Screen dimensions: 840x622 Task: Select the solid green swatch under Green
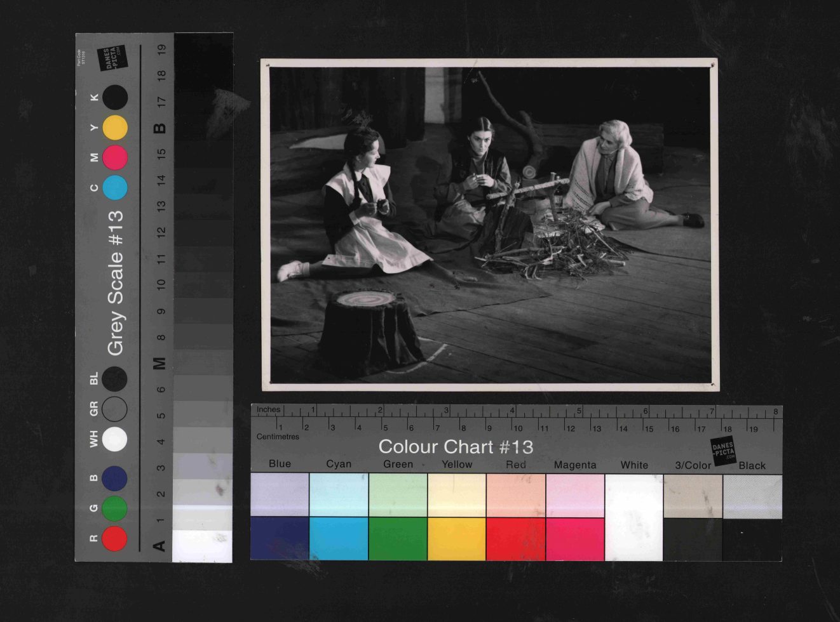(x=398, y=538)
